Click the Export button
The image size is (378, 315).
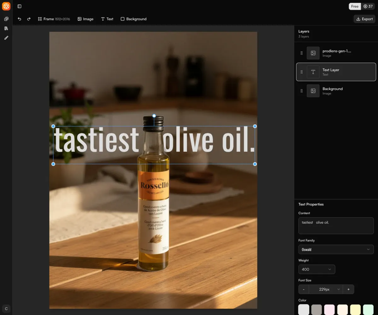tap(364, 19)
